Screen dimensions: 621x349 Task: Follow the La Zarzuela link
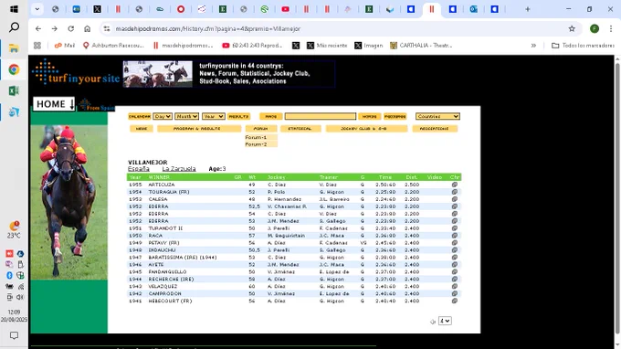pyautogui.click(x=179, y=169)
